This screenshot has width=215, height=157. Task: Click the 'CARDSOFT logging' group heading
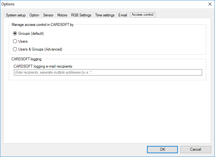click(26, 59)
